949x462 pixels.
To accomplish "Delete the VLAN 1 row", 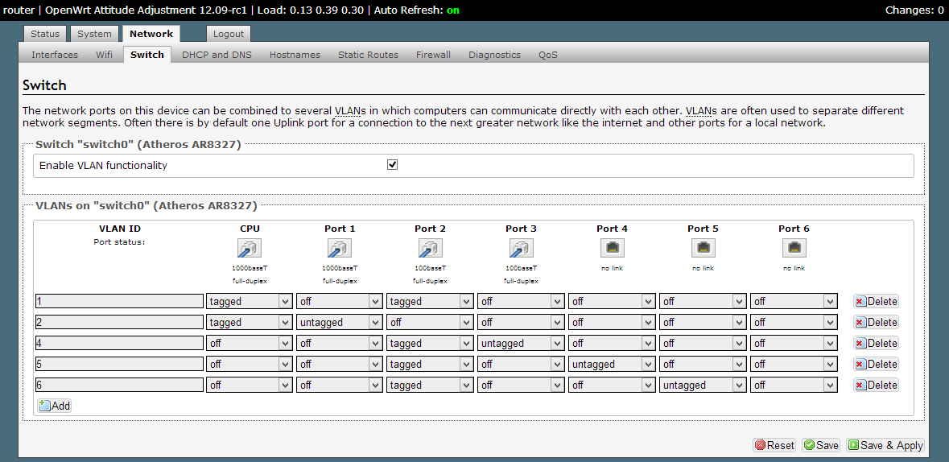I will pyautogui.click(x=876, y=302).
